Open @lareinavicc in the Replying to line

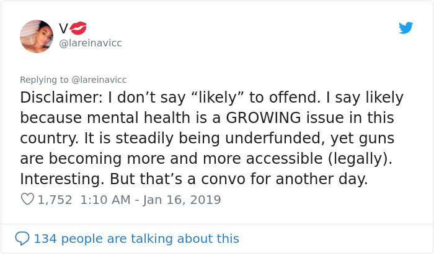tap(99, 80)
